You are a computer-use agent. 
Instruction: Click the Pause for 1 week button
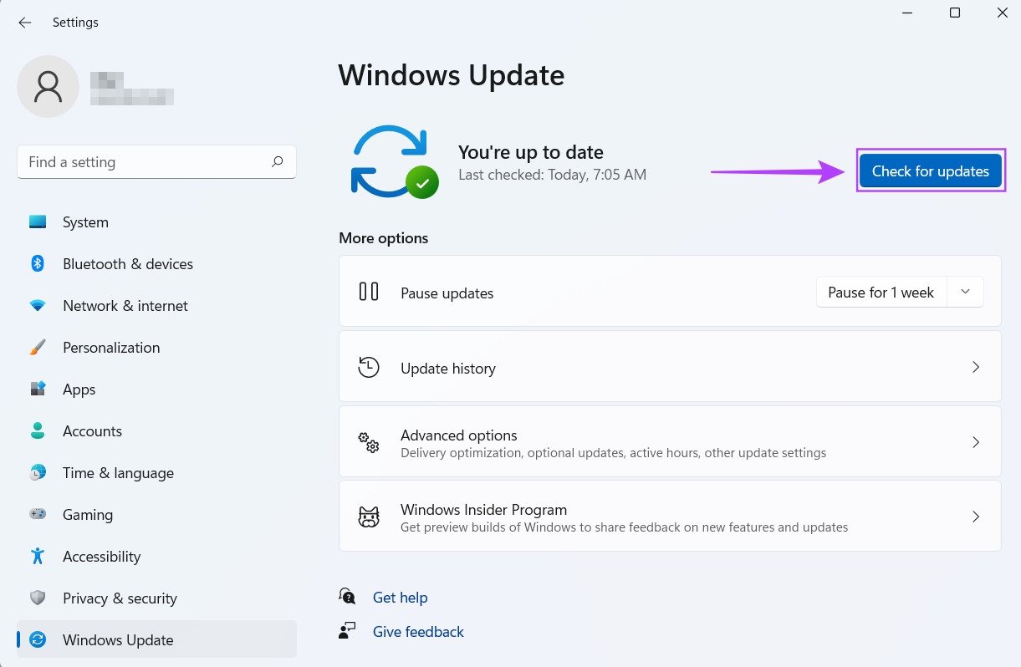tap(881, 292)
